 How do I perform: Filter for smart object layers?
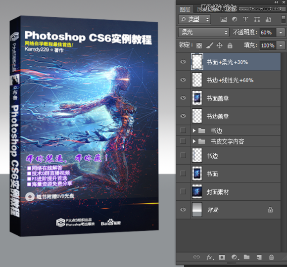[268, 19]
